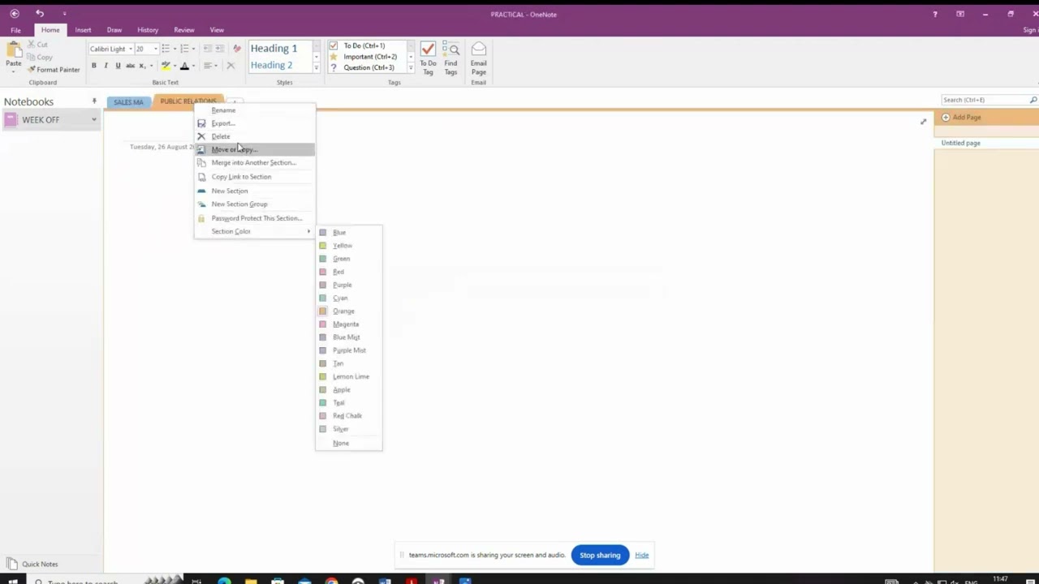Click Stop sharing button
Viewport: 1039px width, 584px height.
(600, 556)
